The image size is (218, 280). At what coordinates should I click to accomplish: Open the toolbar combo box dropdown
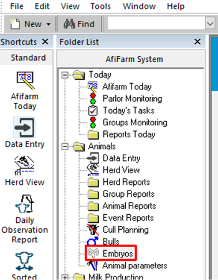[x=210, y=24]
